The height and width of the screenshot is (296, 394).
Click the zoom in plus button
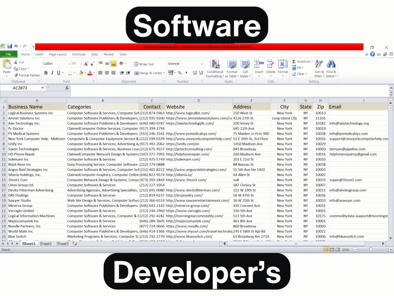[x=391, y=250]
